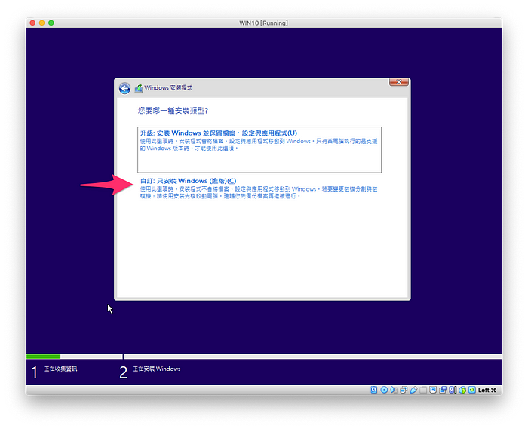Minimize the WIN10 virtual machine window

coord(42,23)
